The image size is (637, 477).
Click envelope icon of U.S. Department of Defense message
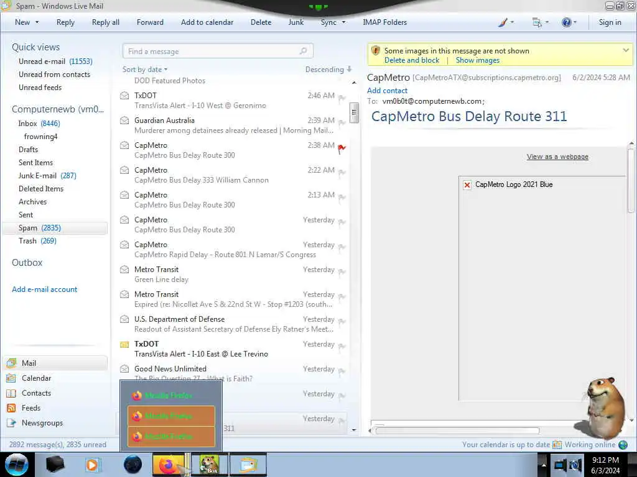tap(124, 319)
